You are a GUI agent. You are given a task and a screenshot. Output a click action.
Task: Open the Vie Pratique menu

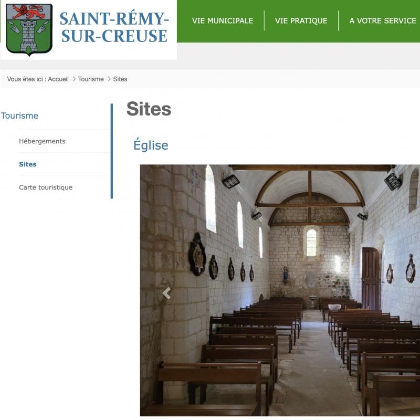(x=301, y=21)
